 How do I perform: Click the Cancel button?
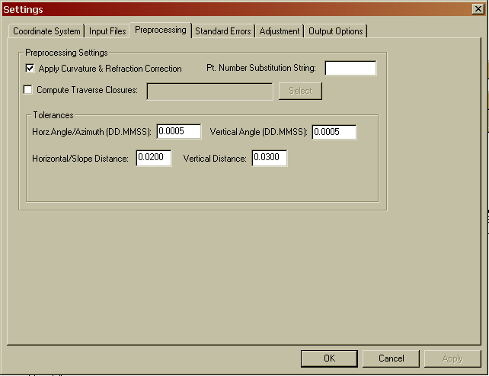click(x=391, y=358)
